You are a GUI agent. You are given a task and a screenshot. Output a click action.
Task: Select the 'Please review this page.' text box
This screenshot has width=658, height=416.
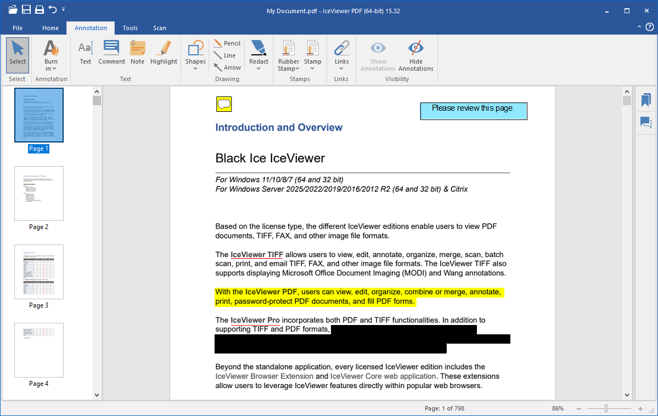point(474,111)
